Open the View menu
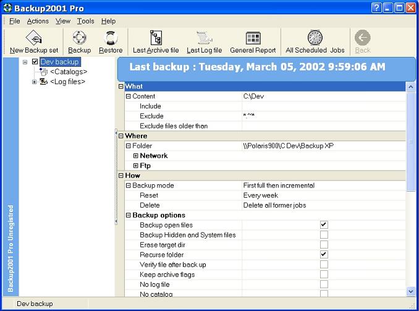 (63, 21)
